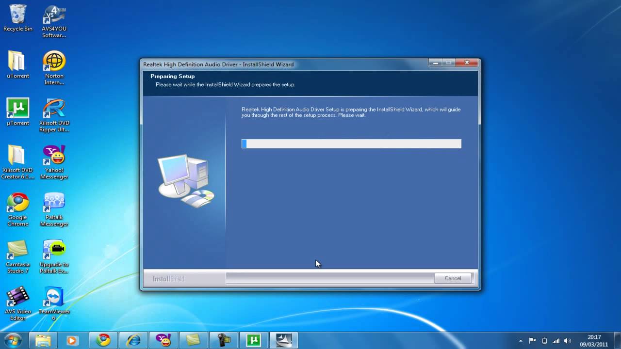621x349 pixels.
Task: Click the "Preparing Setup" heading
Action: [x=172, y=76]
